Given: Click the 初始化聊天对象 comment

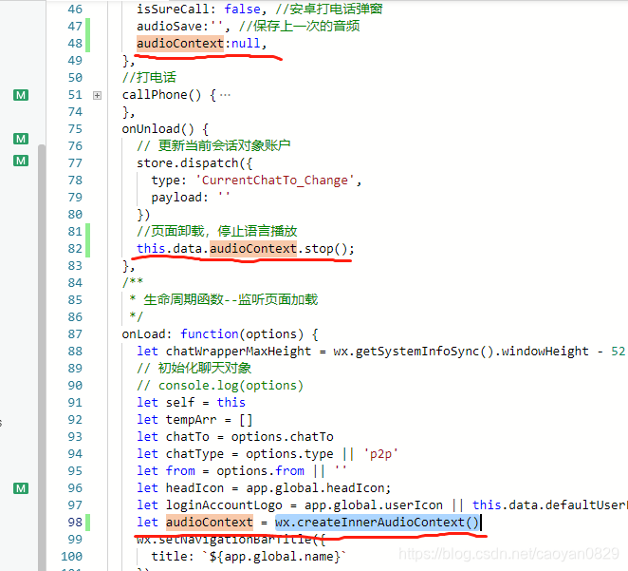Looking at the screenshot, I should click(x=194, y=368).
